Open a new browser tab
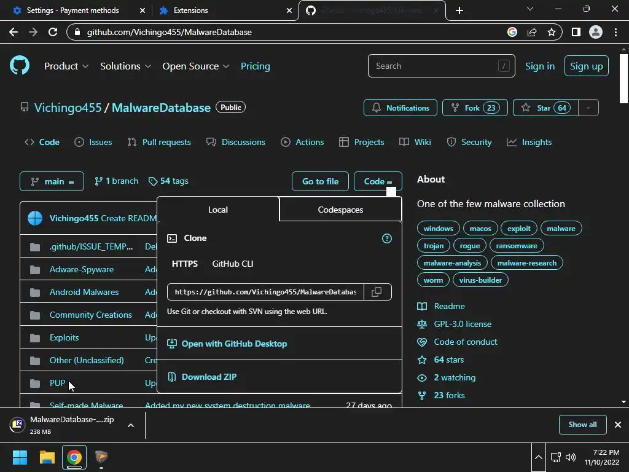Screen dimensions: 629x472 pos(459,10)
